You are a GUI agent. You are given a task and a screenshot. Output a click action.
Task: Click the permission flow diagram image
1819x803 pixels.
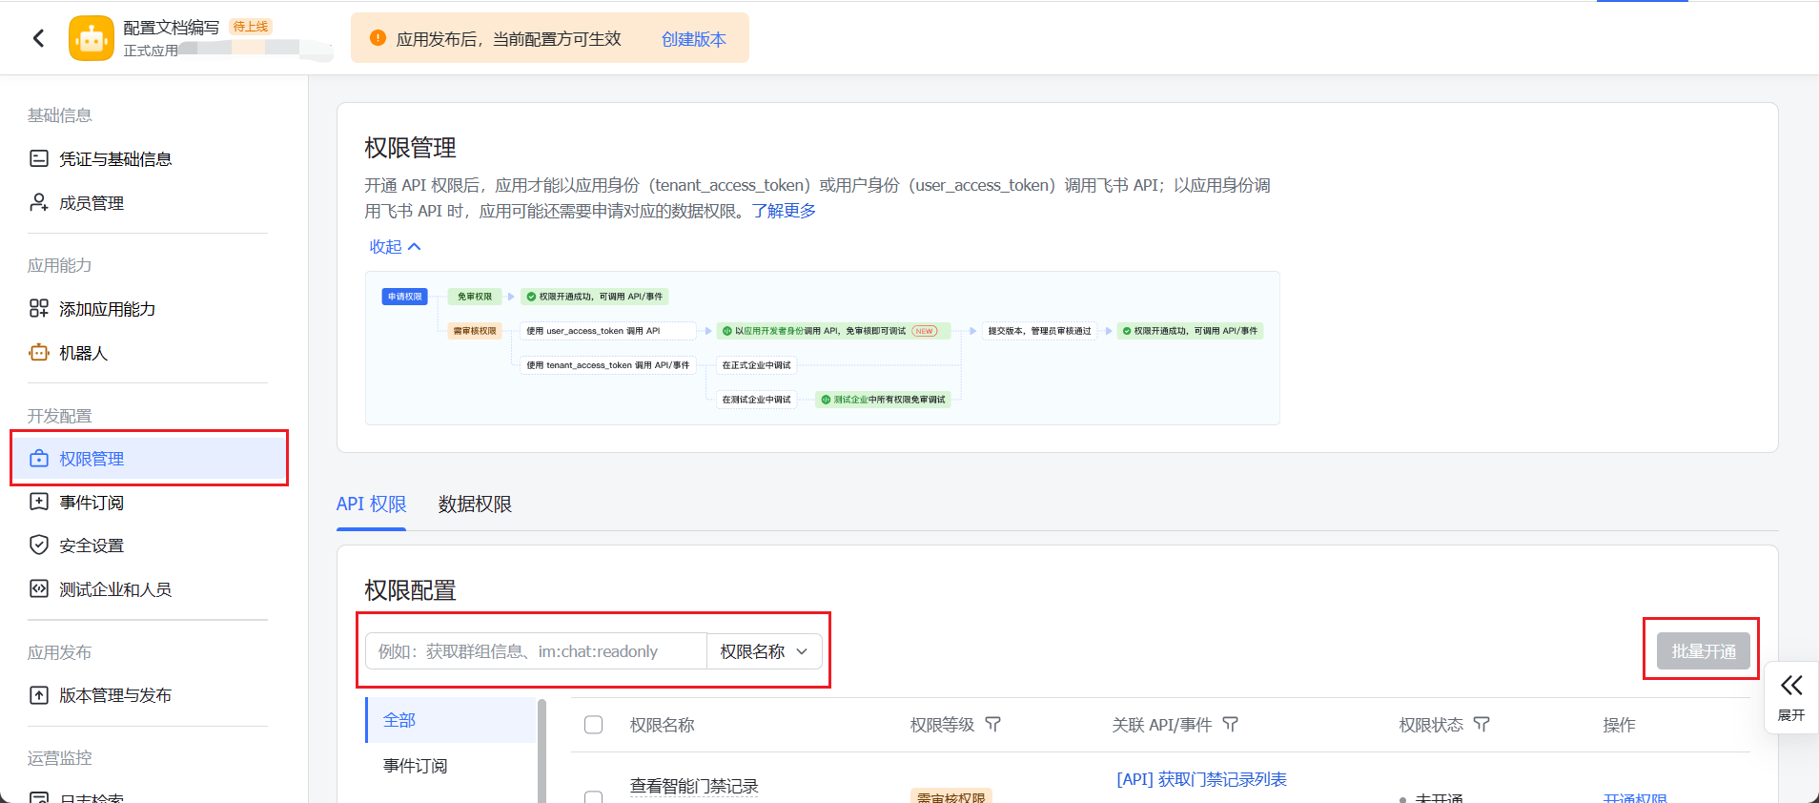click(x=822, y=348)
